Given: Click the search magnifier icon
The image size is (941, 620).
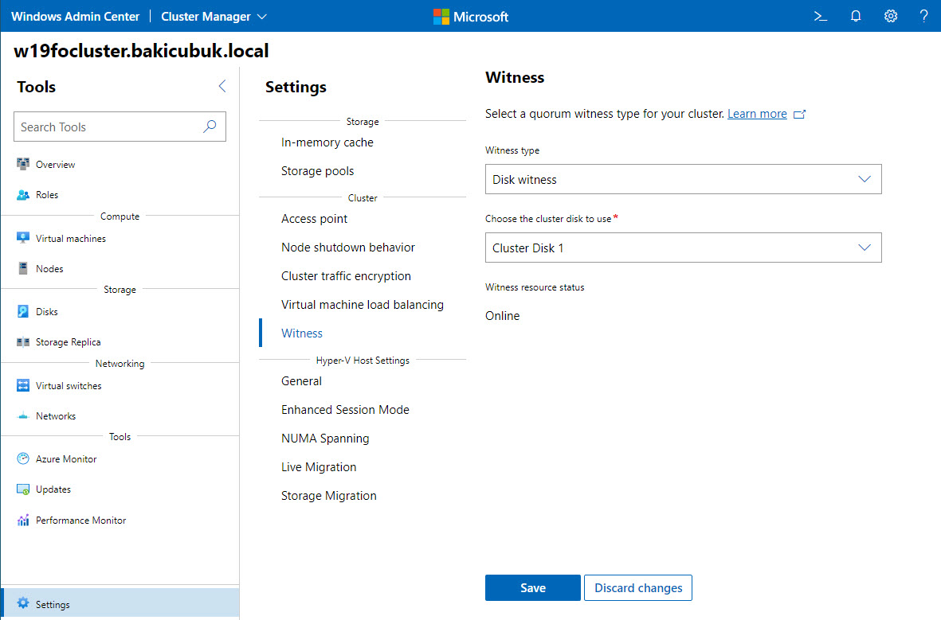Looking at the screenshot, I should pyautogui.click(x=210, y=127).
